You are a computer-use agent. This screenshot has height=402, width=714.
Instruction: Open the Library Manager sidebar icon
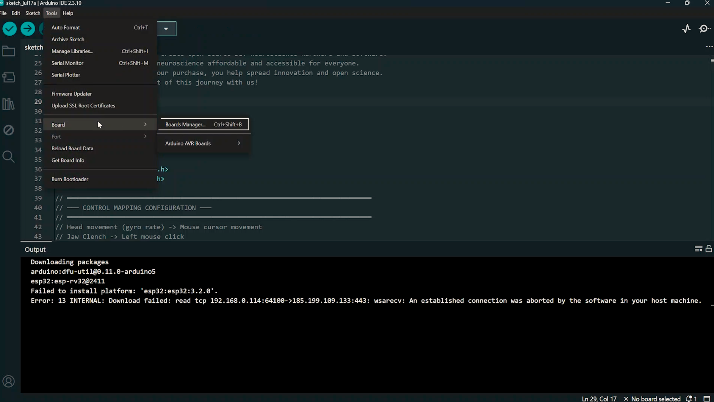pyautogui.click(x=9, y=104)
